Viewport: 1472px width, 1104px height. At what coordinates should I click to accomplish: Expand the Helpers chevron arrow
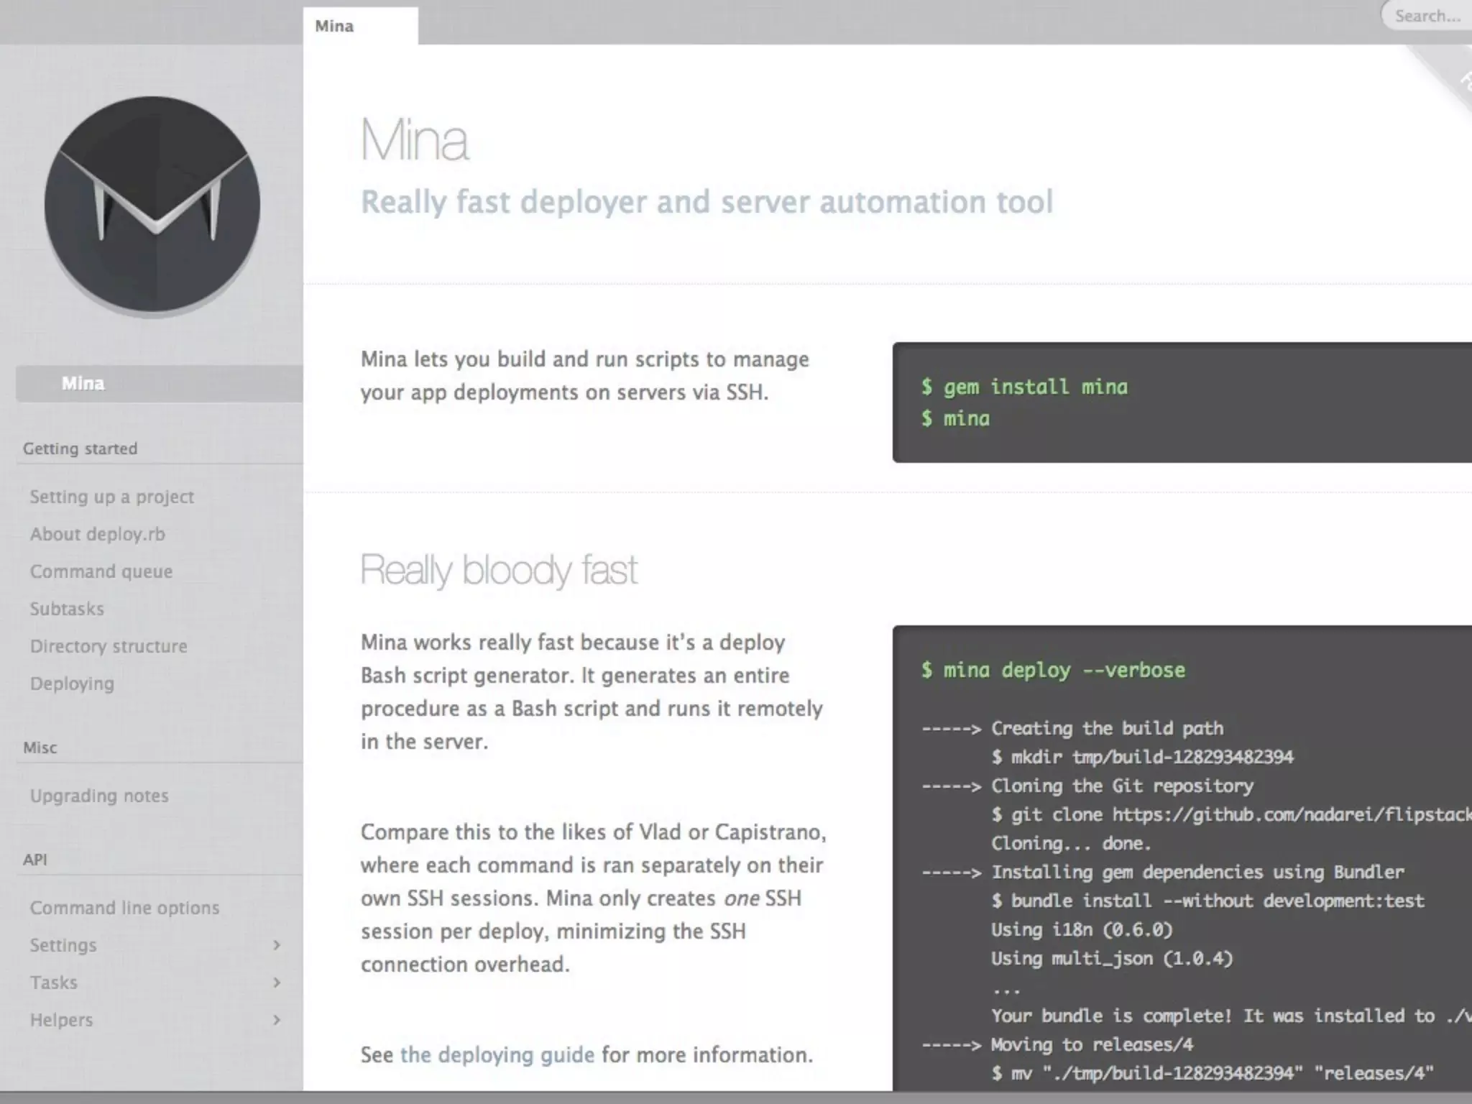click(277, 1020)
